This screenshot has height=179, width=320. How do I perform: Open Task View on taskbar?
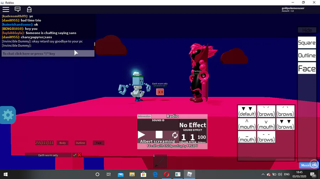pyautogui.click(x=108, y=174)
